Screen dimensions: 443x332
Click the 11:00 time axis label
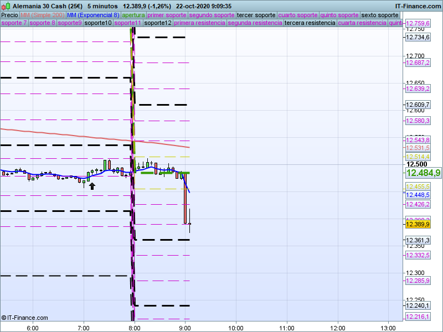[287, 328]
